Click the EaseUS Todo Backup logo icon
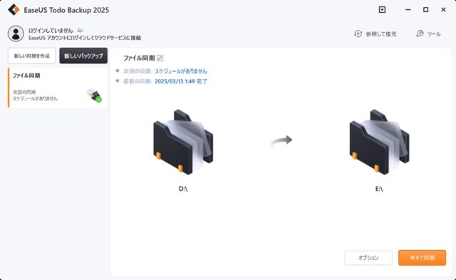 pos(14,10)
